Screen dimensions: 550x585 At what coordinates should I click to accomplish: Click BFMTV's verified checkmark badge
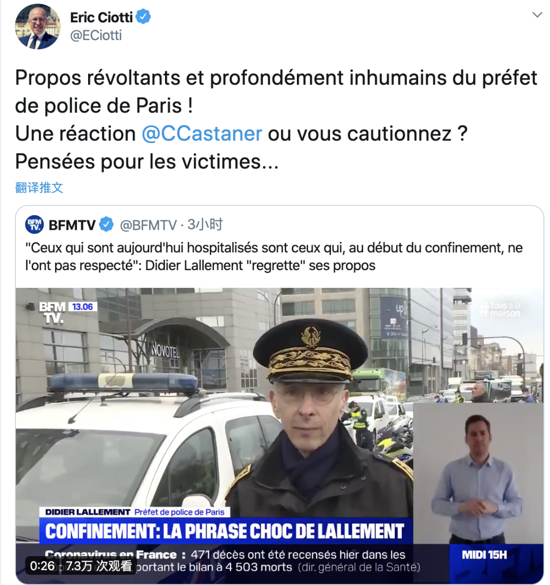[x=106, y=224]
